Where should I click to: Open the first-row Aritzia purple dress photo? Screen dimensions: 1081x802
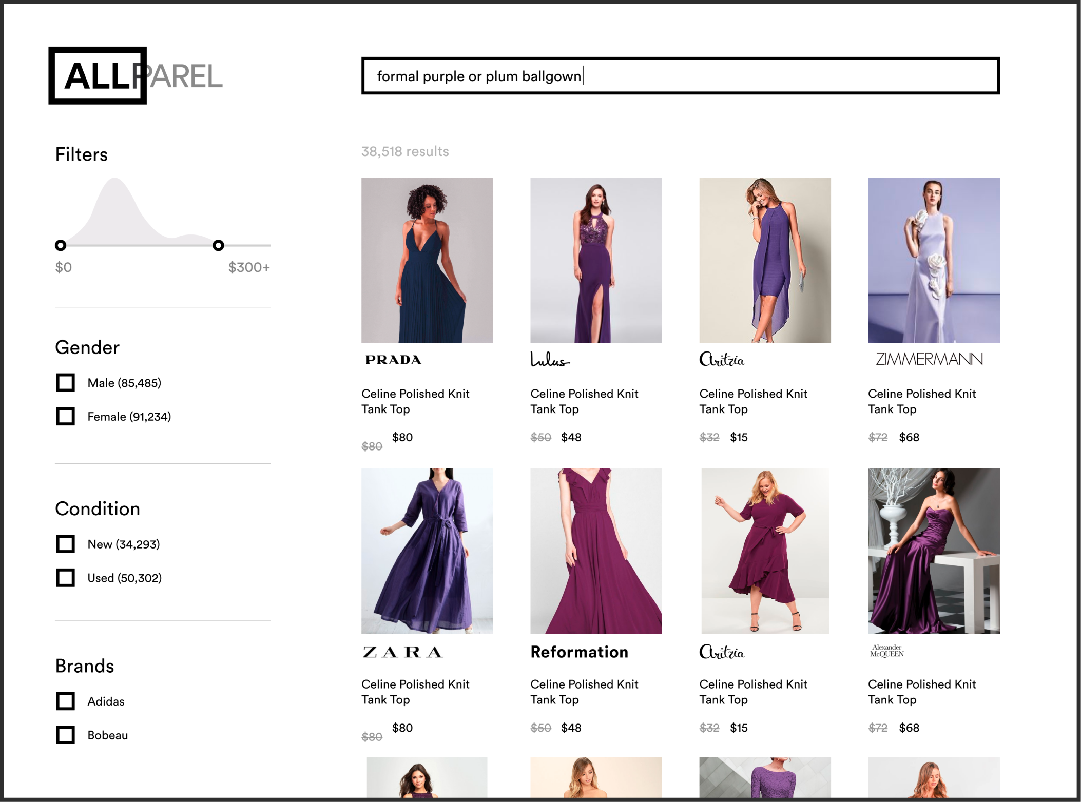click(765, 260)
